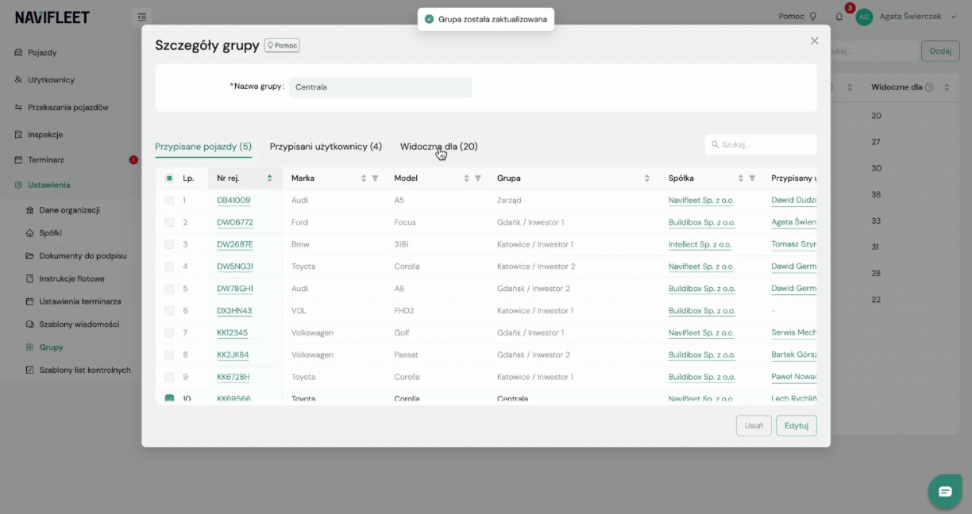
Task: Check the row 3 DW2687E checkbox
Action: pyautogui.click(x=169, y=244)
